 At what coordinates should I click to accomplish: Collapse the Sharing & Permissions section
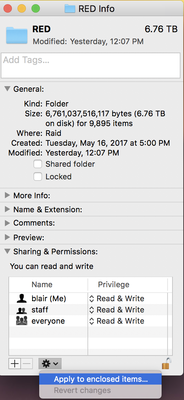[x=8, y=251]
